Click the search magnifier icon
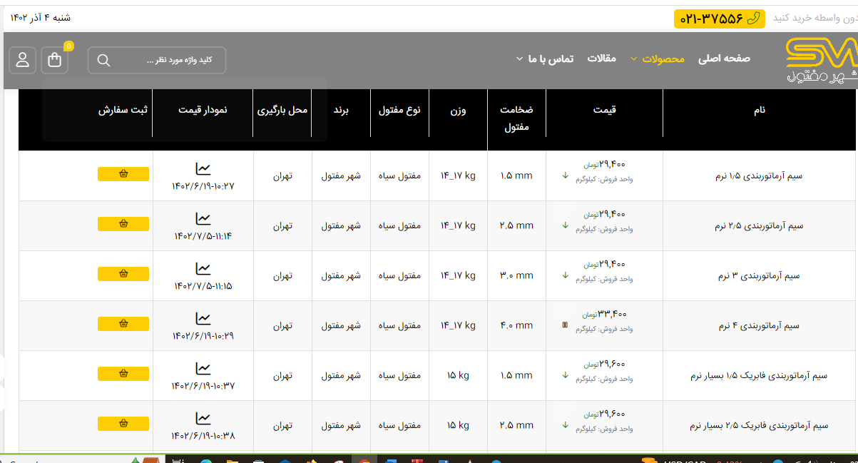Viewport: 858px width, 463px height. pyautogui.click(x=103, y=61)
